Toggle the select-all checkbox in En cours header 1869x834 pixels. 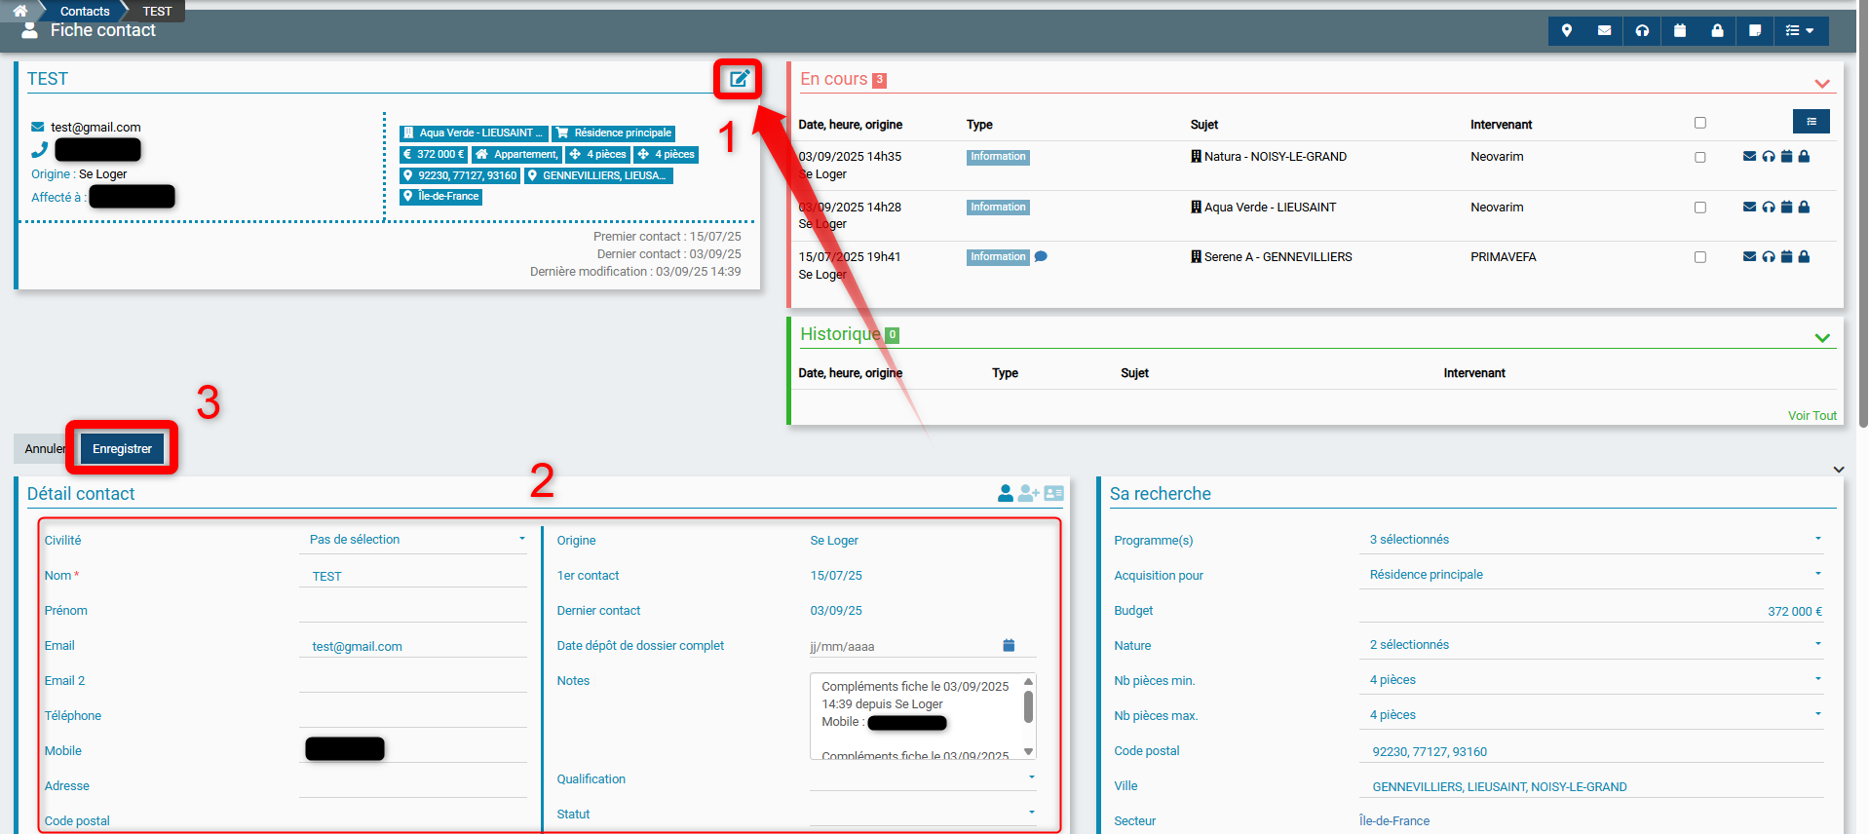(x=1700, y=123)
